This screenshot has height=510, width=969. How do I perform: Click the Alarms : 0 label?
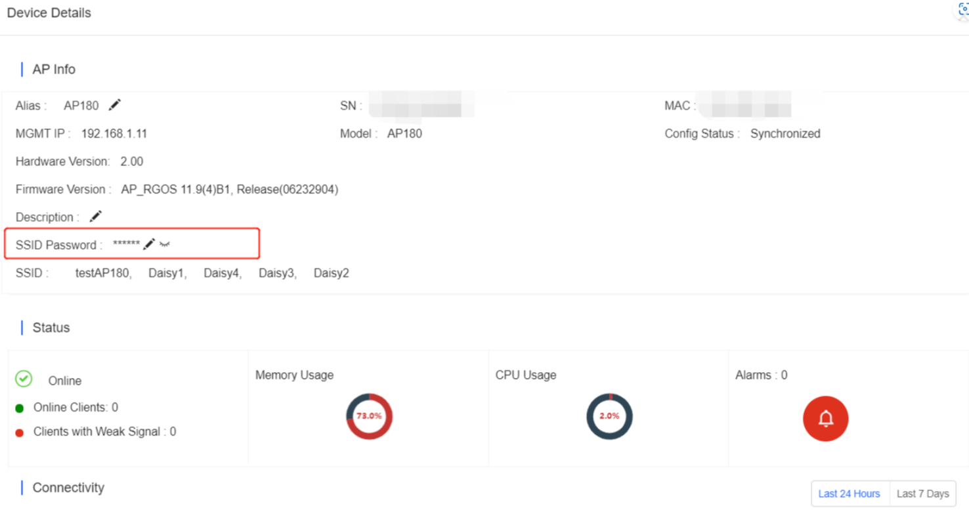pos(761,375)
